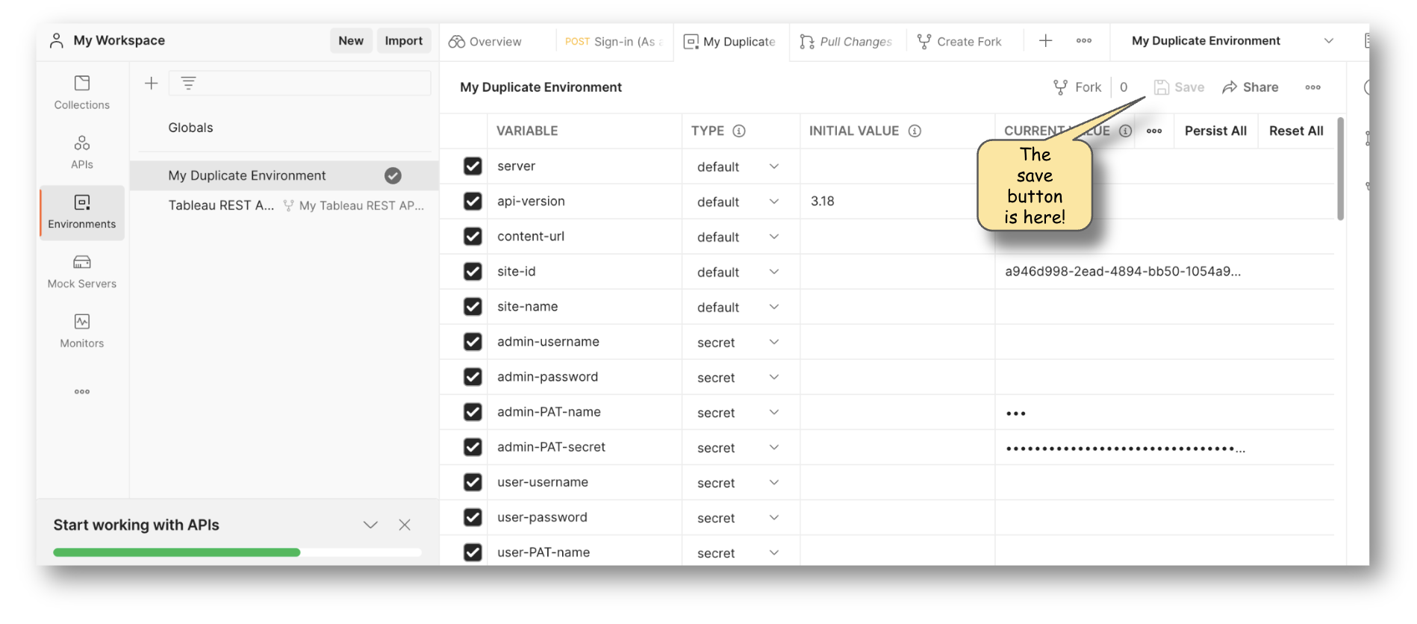Uncheck the user-PAT-name variable checkbox
Viewport: 1417px width, 624px height.
pos(473,552)
